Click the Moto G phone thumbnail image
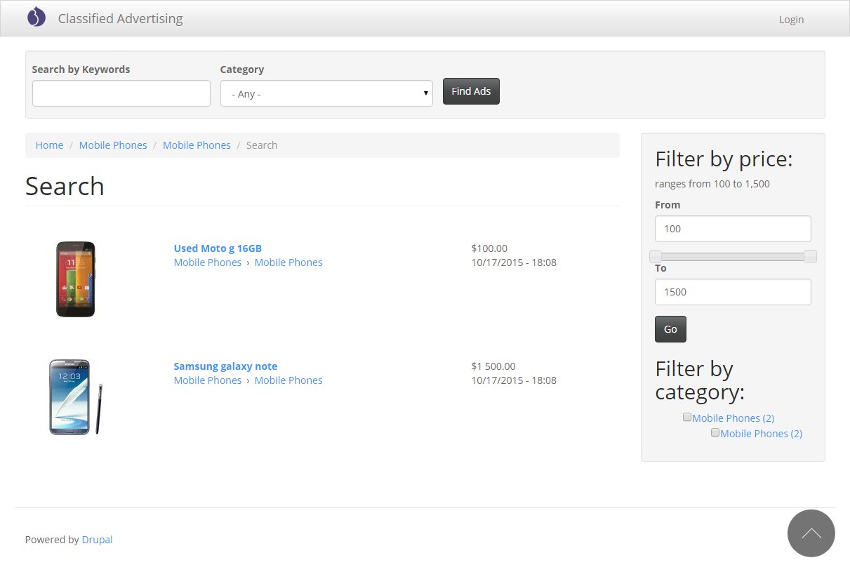 point(75,279)
